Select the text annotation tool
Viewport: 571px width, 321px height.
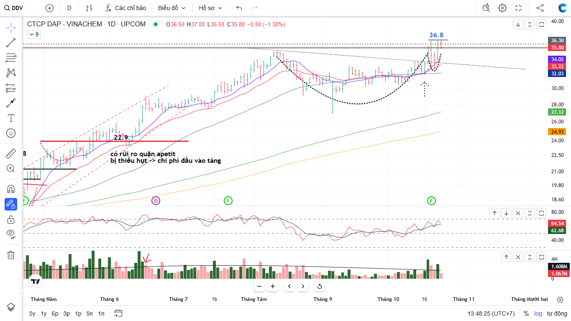11,118
